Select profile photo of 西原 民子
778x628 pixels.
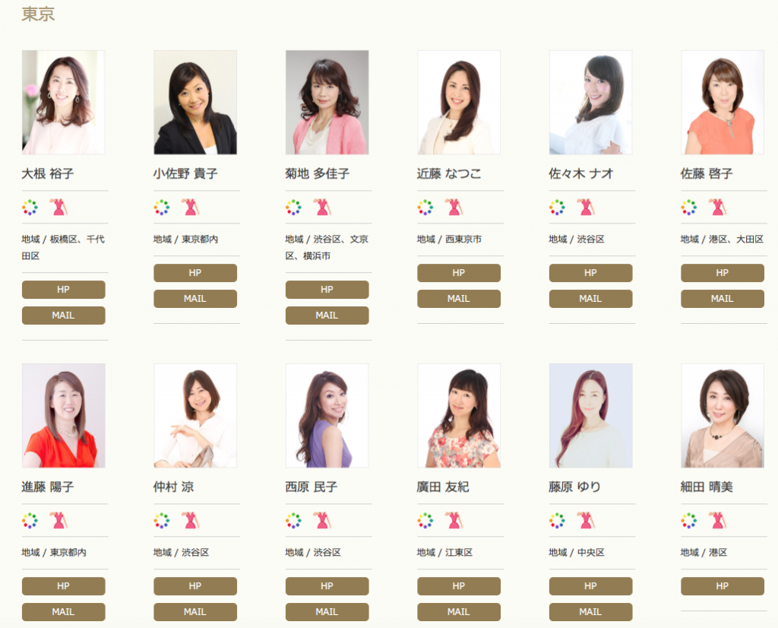pos(327,416)
